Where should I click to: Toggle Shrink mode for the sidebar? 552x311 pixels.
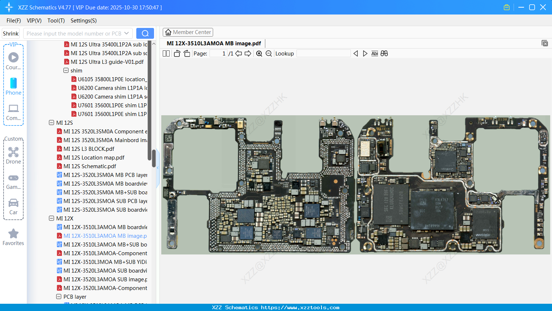coord(11,33)
